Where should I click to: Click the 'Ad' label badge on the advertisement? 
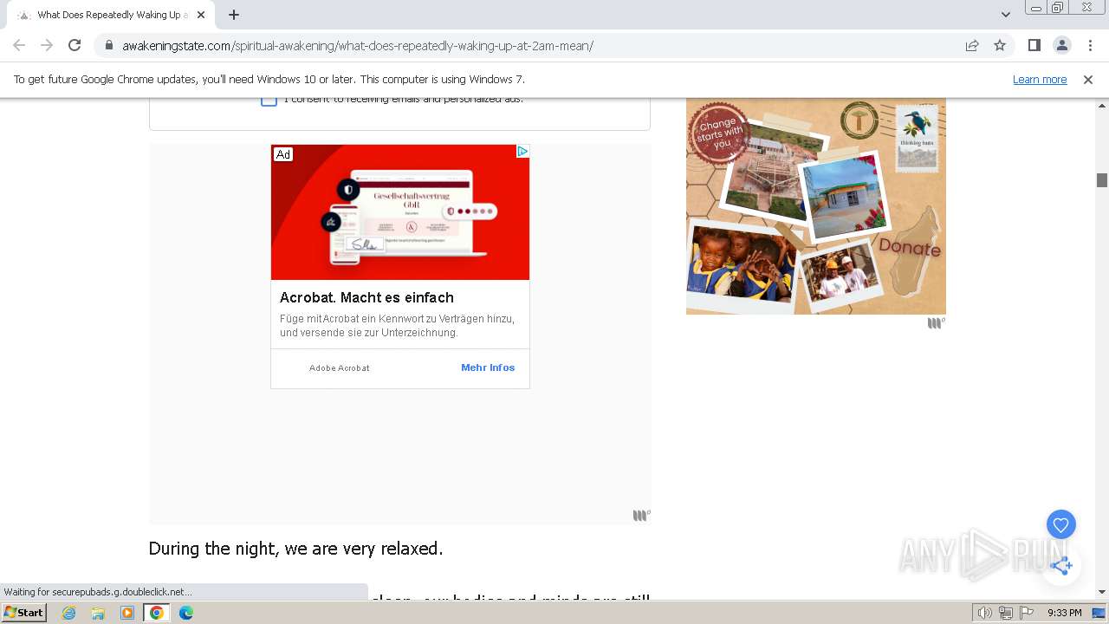coord(283,154)
